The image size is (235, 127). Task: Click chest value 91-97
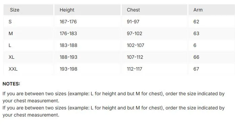(x=133, y=22)
